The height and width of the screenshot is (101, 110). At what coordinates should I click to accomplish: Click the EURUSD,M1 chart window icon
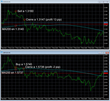click(2, 2)
